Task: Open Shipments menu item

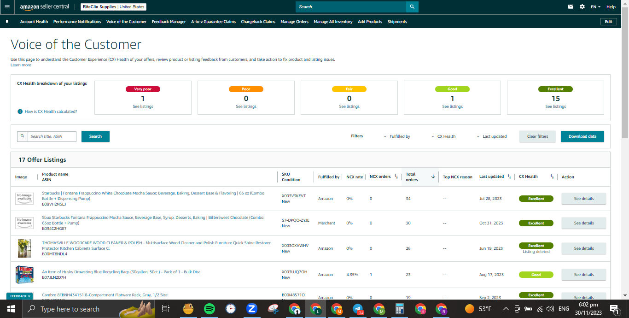Action: click(397, 22)
